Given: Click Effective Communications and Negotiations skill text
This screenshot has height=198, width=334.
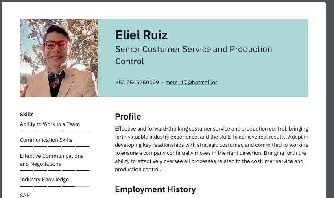Looking at the screenshot, I should click(x=51, y=160).
